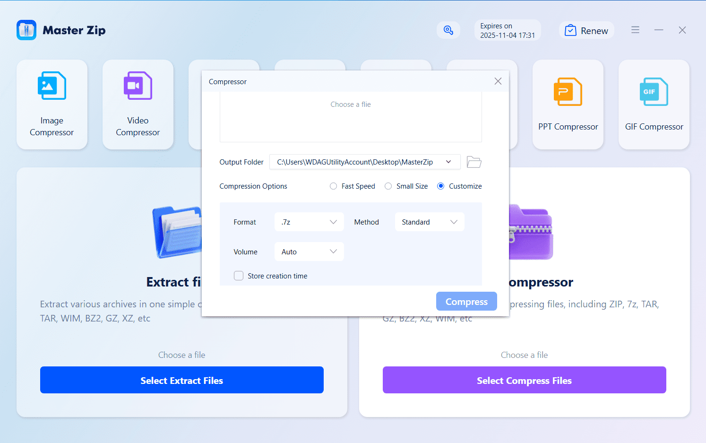Minimize the Master Zip window
The width and height of the screenshot is (706, 443).
point(659,30)
